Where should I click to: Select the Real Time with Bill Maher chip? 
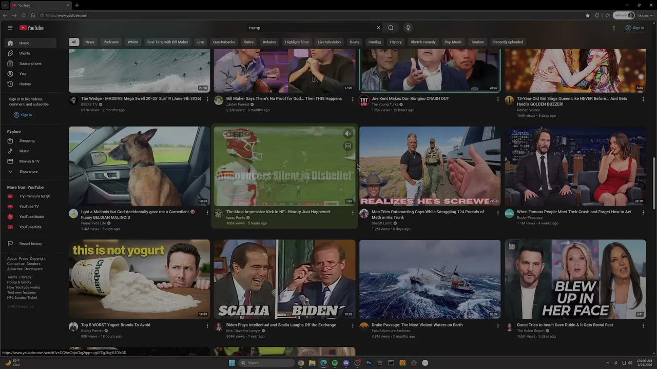point(168,42)
